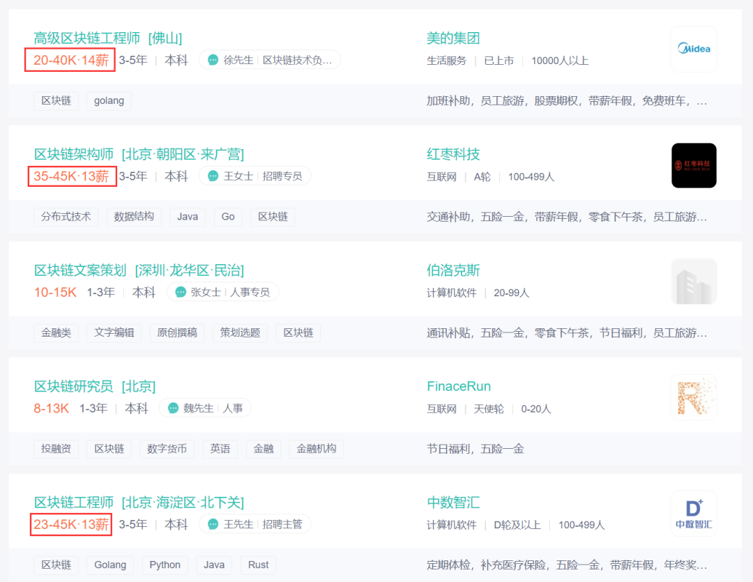The height and width of the screenshot is (582, 753).
Task: Open the 区块链文案策划 job in 深圳
Action: tap(139, 270)
